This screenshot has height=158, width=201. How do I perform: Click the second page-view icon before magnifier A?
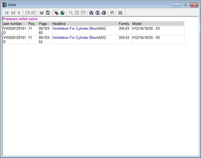83,13
